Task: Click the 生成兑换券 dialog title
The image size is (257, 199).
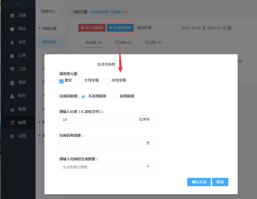Action: click(x=106, y=64)
